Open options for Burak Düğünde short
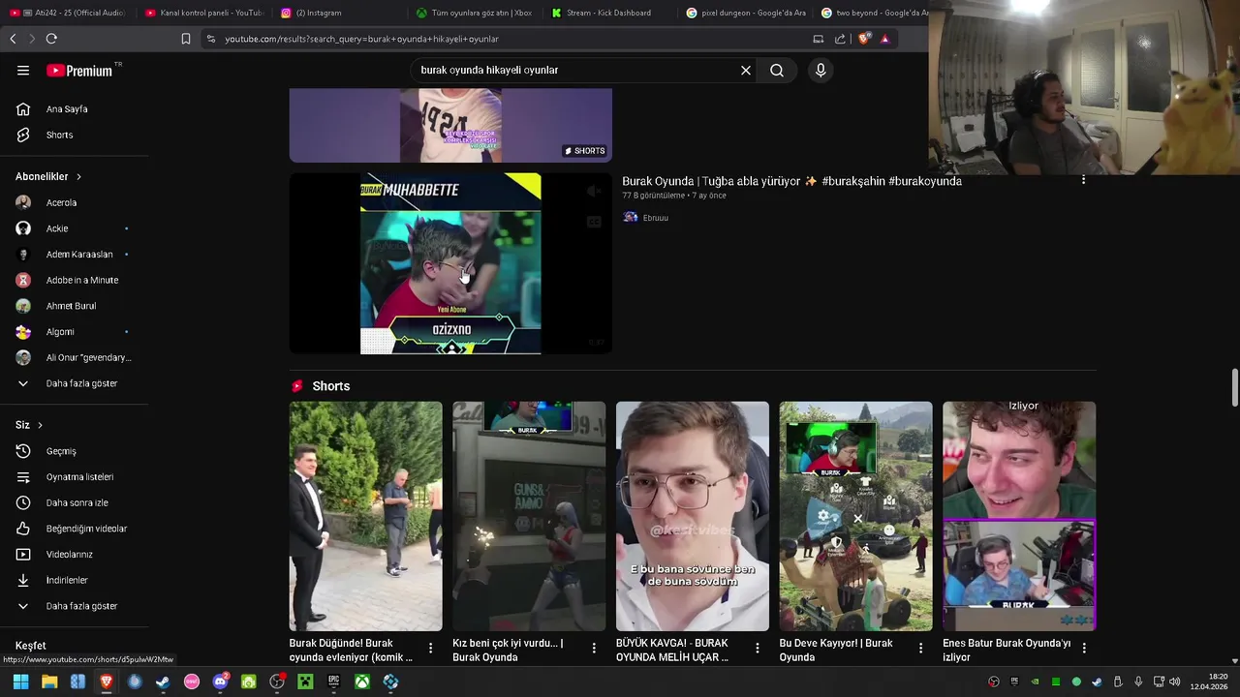Viewport: 1240px width, 697px height. [431, 648]
